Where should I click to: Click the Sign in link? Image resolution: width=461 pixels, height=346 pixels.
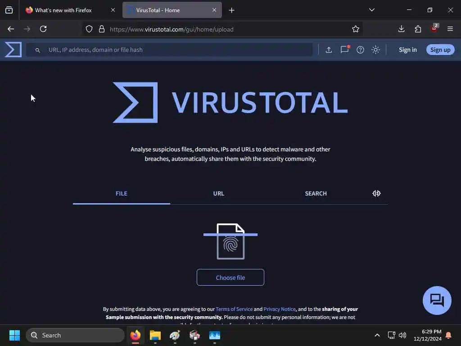point(408,50)
